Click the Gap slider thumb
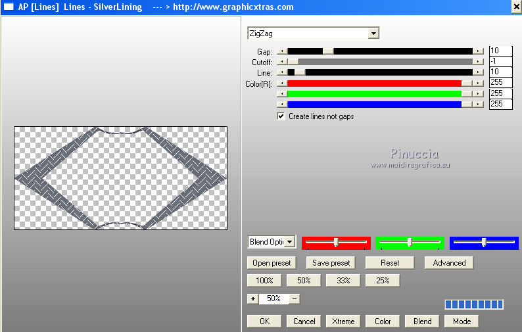Viewport: 522px width, 332px height. [328, 51]
